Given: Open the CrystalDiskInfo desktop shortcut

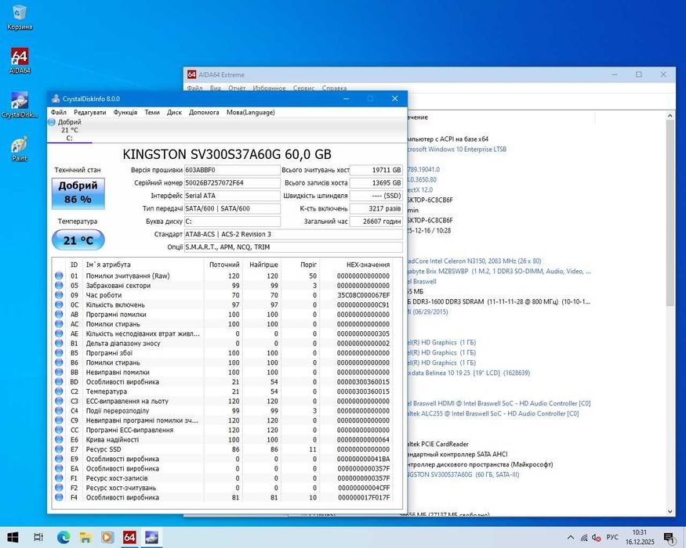Looking at the screenshot, I should point(20,103).
